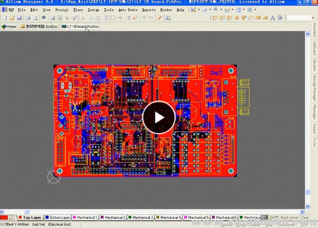Click the video play button overlay
The image size is (318, 228).
point(158,117)
